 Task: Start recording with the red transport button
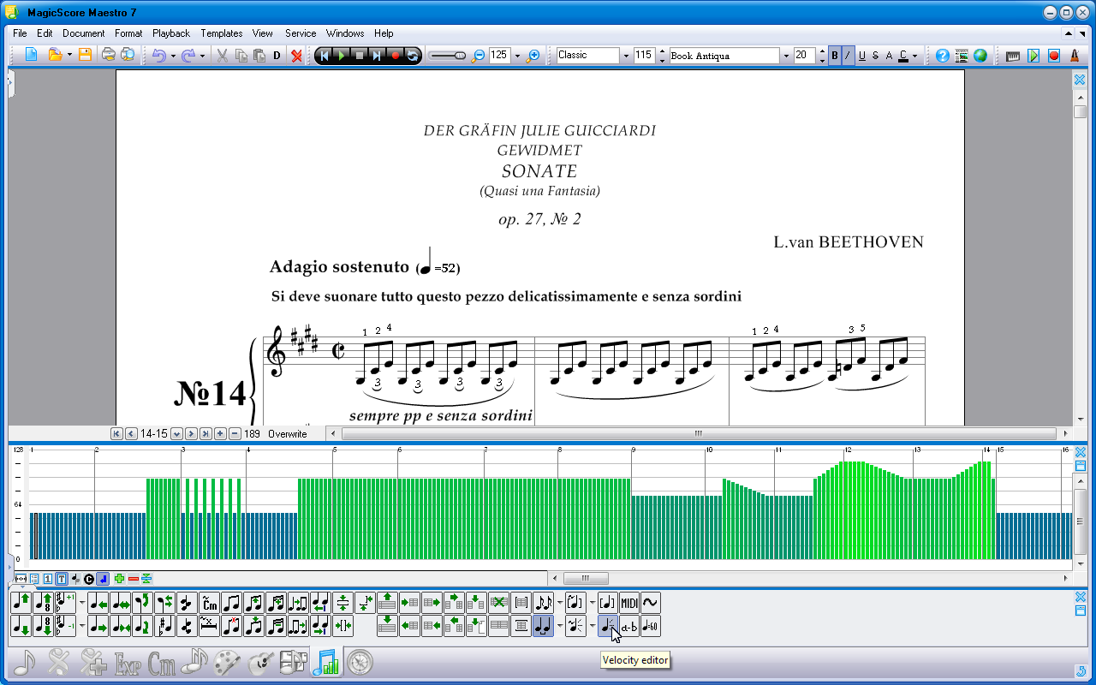pyautogui.click(x=395, y=56)
